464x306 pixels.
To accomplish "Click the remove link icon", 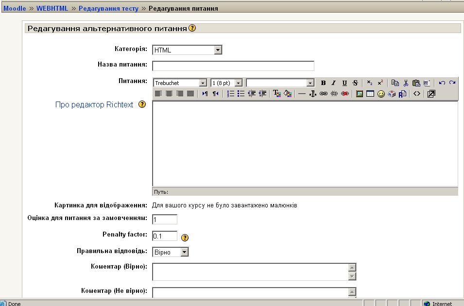I will [334, 94].
